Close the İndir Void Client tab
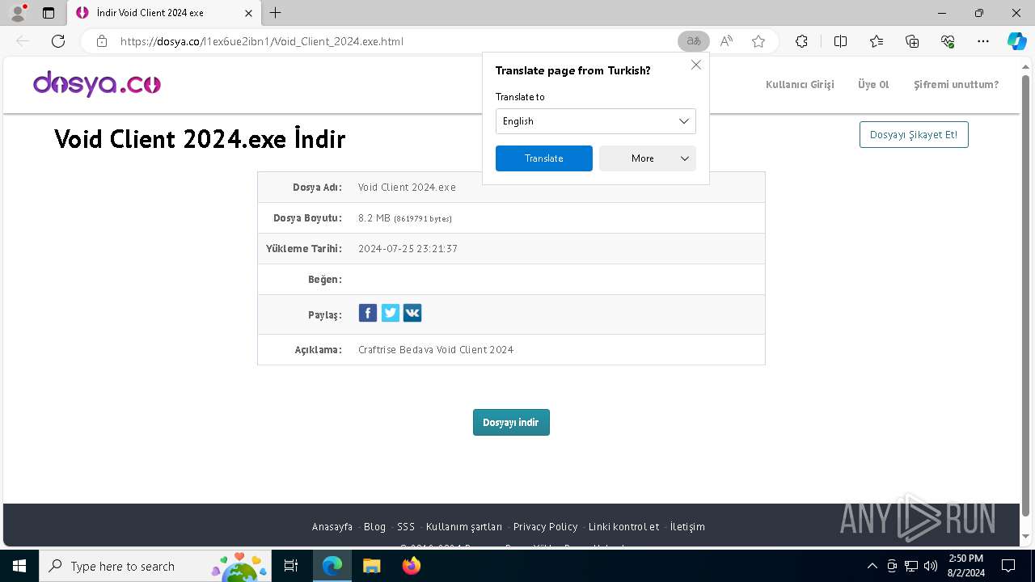This screenshot has width=1035, height=582. pos(248,13)
